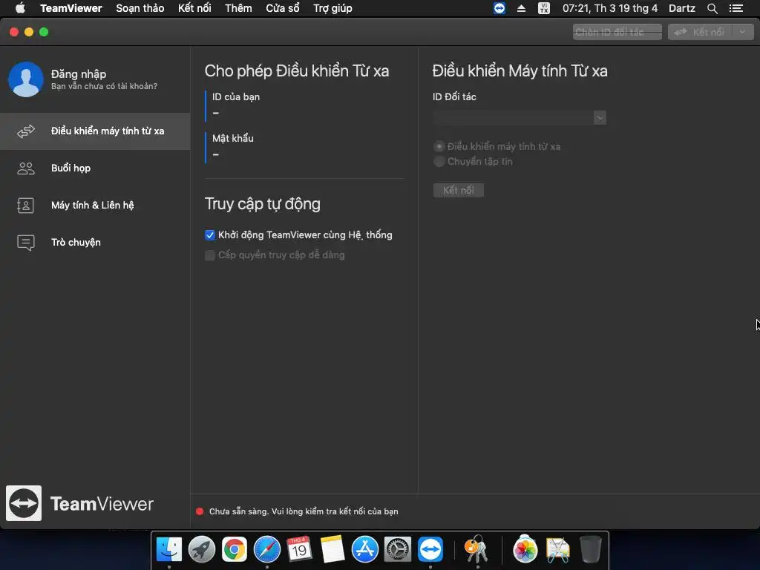
Task: Click the TeamViewer icon in the Dock
Action: [x=430, y=549]
